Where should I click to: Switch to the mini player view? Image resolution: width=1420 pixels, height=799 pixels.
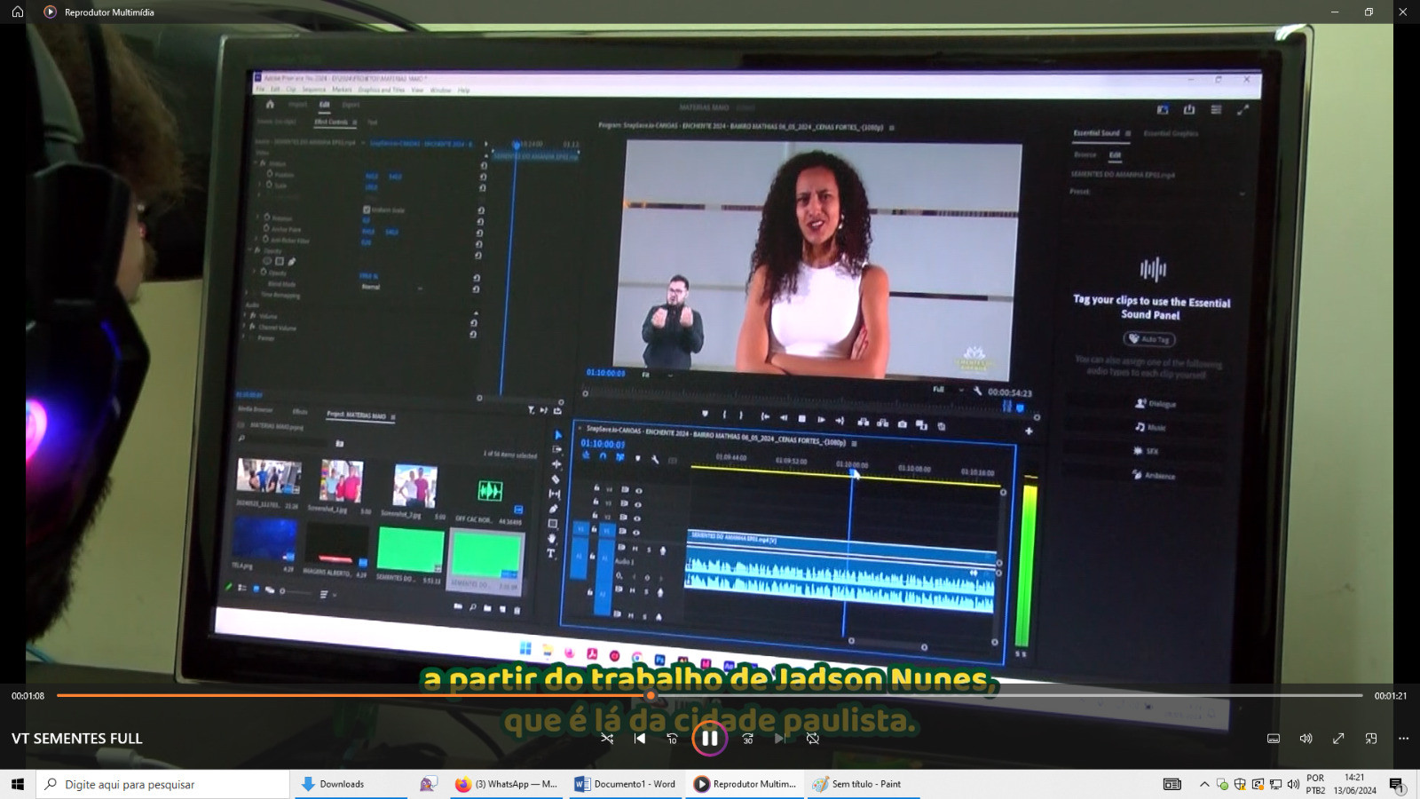point(1371,739)
